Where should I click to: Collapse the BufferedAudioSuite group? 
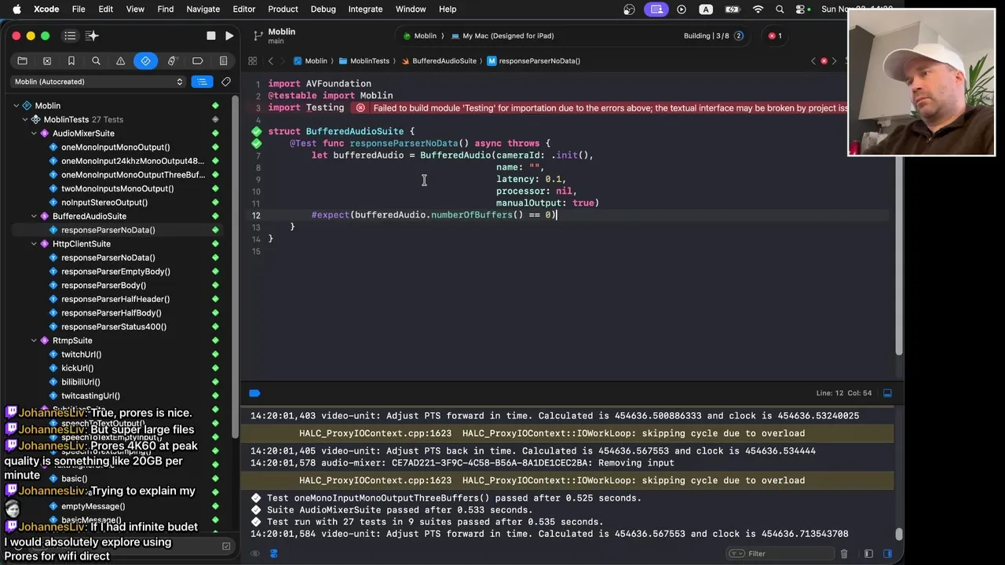tap(34, 216)
